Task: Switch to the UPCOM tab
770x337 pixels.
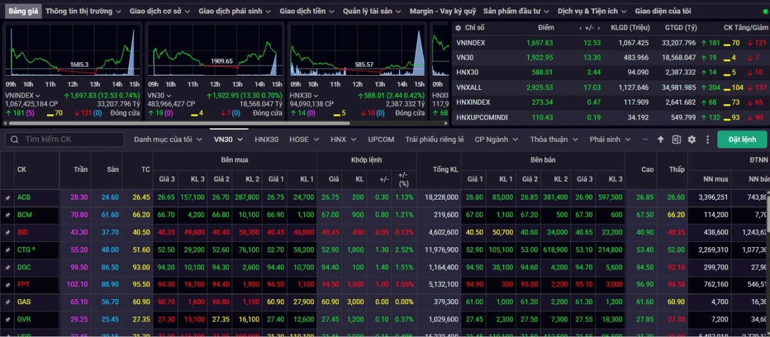Action: click(381, 139)
